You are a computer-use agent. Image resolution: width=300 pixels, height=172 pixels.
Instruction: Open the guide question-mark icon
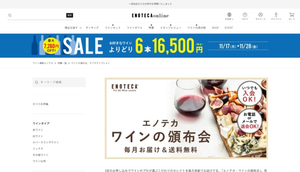(245, 15)
